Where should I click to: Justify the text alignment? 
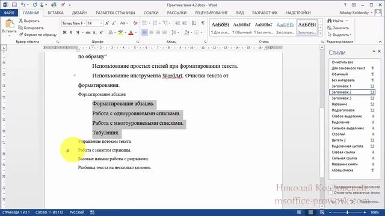(x=164, y=32)
